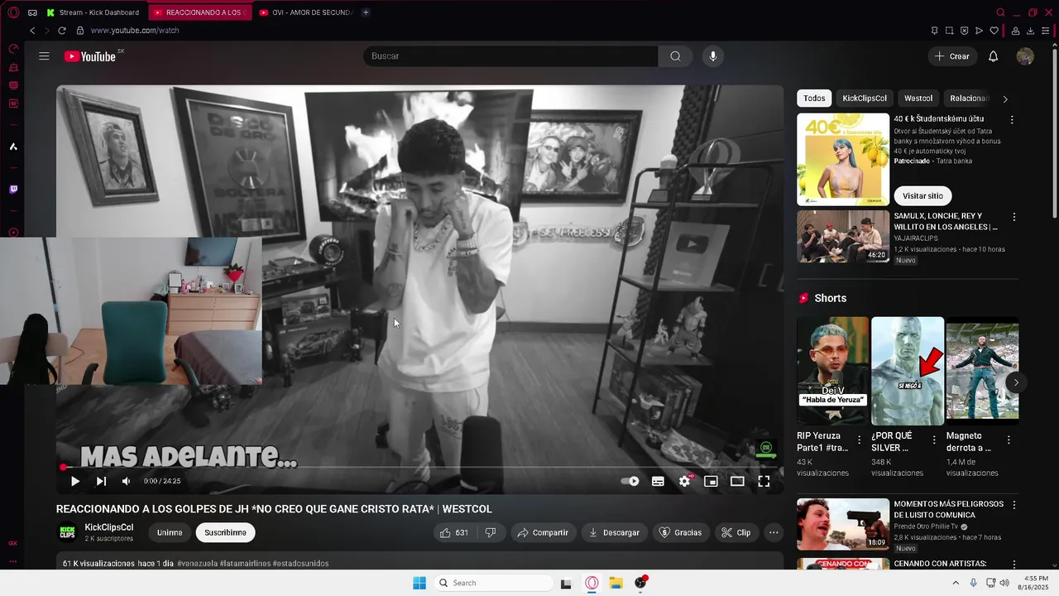Open Windows Start menu
Viewport: 1059px width, 596px height.
pyautogui.click(x=419, y=583)
